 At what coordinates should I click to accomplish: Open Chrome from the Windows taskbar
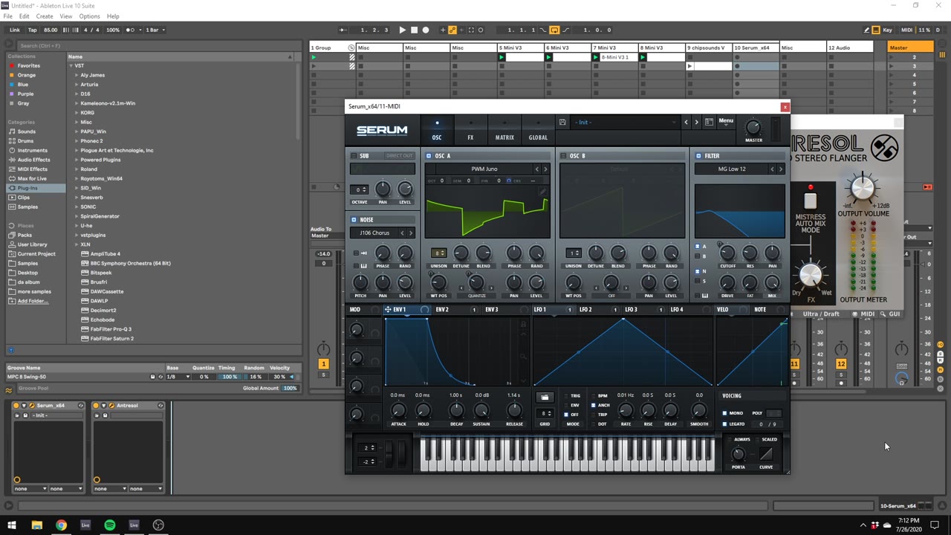61,525
